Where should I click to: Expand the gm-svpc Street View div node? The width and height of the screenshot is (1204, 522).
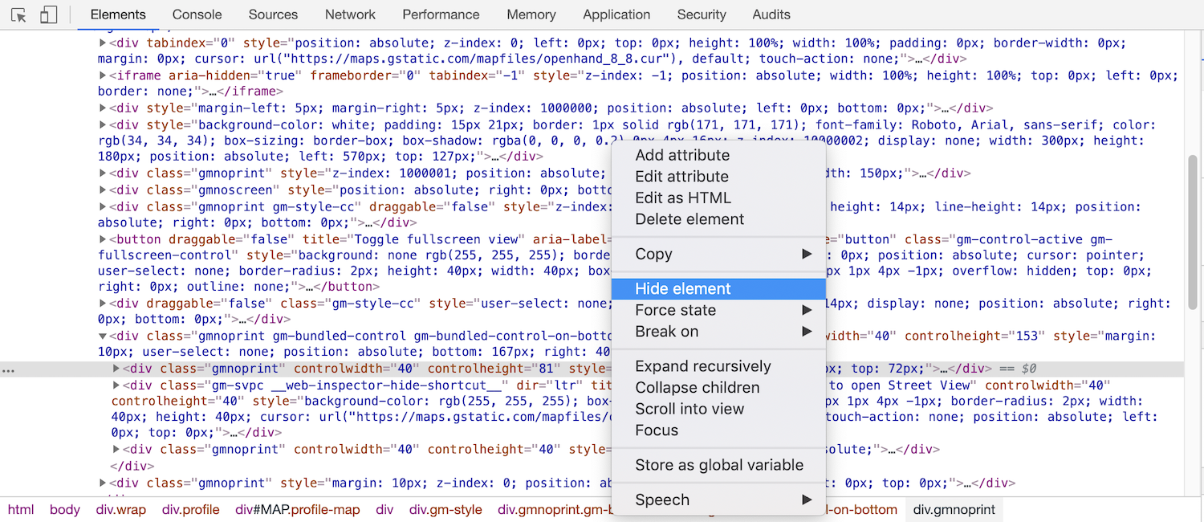point(116,385)
